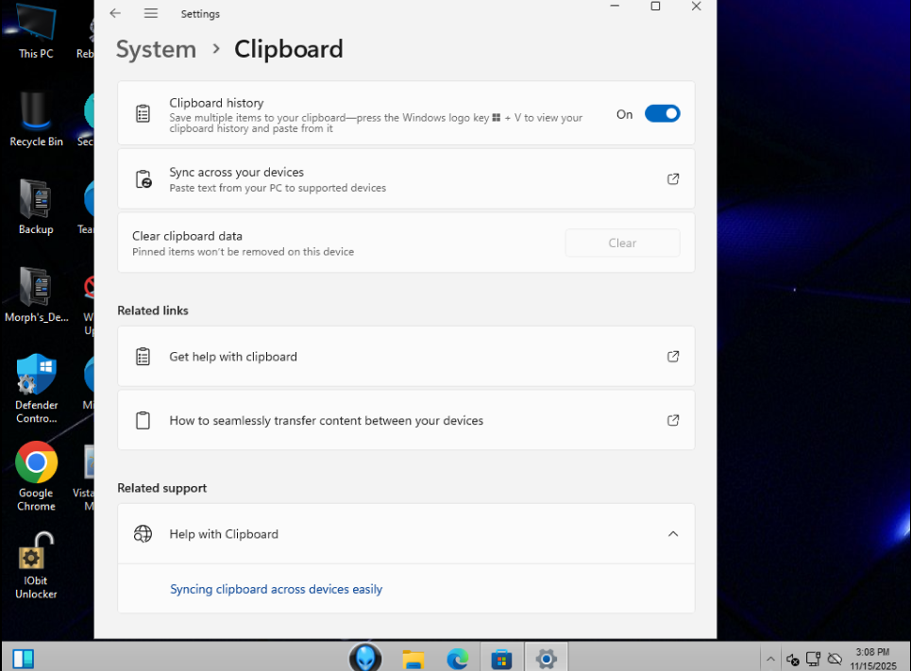Image resolution: width=911 pixels, height=671 pixels.
Task: Click the taskbar clock and date
Action: pyautogui.click(x=871, y=658)
